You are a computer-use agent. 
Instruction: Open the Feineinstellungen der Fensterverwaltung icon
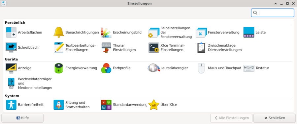point(153,33)
